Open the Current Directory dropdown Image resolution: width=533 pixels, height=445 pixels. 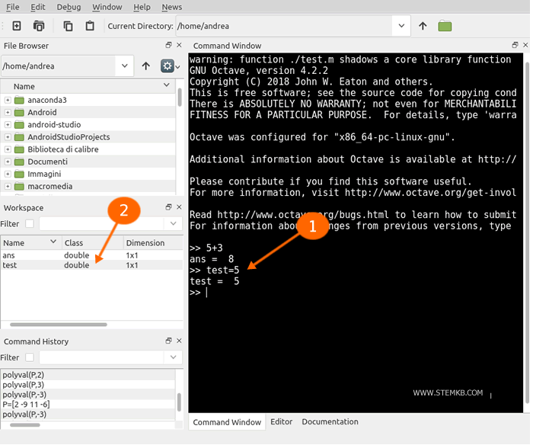[x=401, y=26]
